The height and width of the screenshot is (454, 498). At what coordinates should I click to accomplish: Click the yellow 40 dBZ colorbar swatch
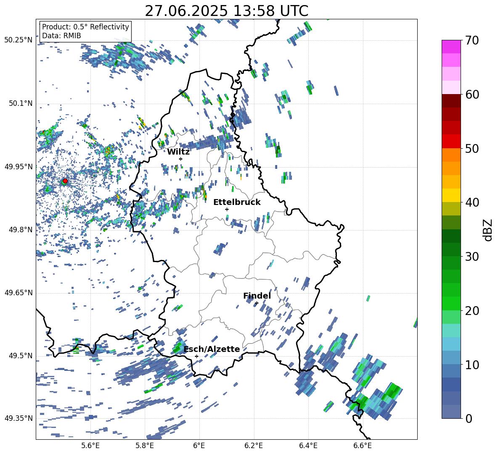click(451, 195)
